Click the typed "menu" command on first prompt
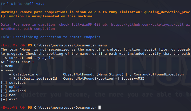Image resolution: width=191 pixels, height=111 pixels. [x=102, y=45]
